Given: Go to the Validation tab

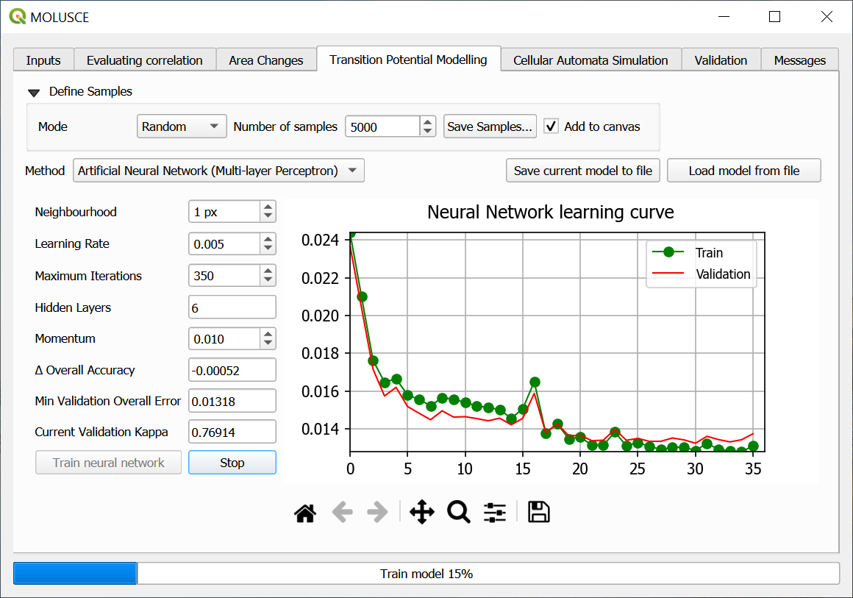Looking at the screenshot, I should click(x=721, y=60).
